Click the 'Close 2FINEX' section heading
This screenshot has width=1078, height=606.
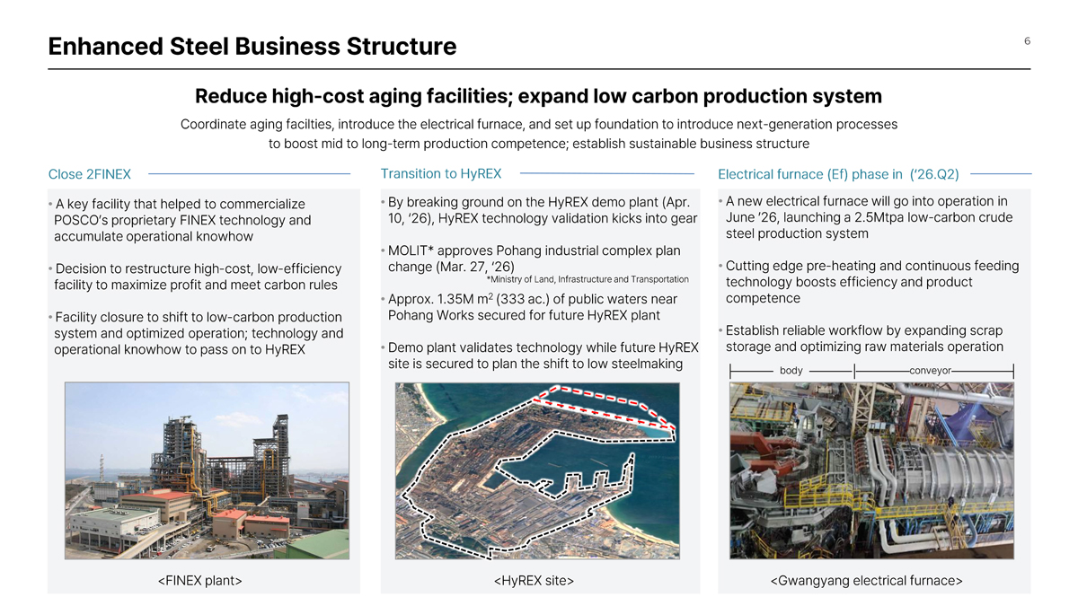coord(90,174)
